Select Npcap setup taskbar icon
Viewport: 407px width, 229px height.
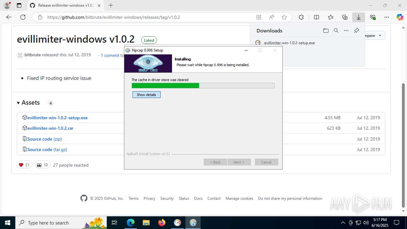click(x=193, y=223)
